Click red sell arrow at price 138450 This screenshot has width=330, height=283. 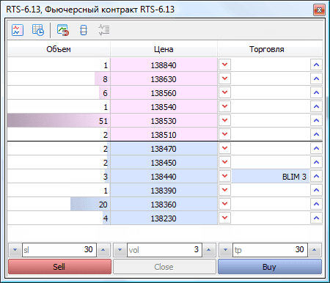224,162
